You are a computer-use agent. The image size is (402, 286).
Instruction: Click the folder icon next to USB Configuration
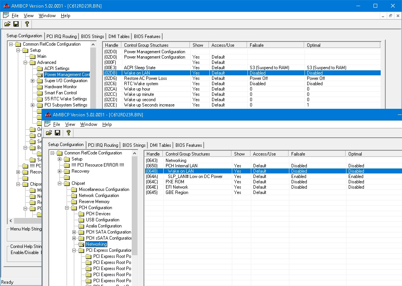(x=81, y=220)
